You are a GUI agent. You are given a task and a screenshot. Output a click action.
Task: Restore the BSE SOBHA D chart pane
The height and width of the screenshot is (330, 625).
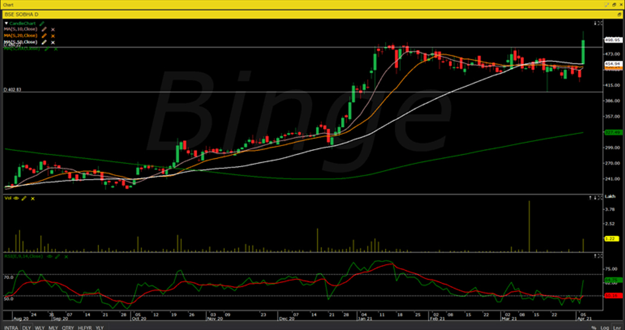coord(619,14)
